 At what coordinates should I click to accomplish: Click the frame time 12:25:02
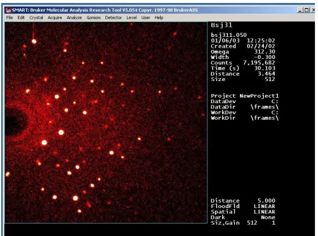point(261,41)
